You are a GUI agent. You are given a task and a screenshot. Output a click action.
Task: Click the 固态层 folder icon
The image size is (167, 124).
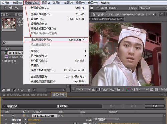click(x=6, y=61)
